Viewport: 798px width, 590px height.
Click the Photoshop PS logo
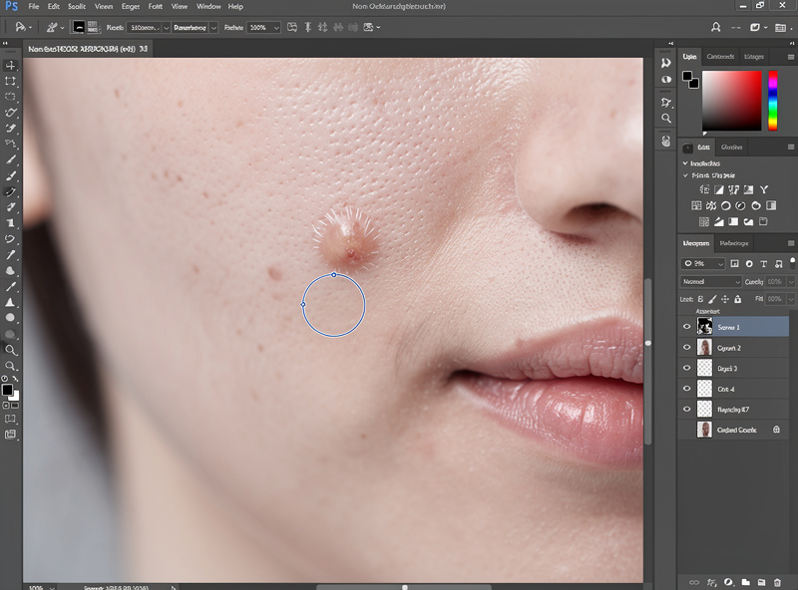[11, 7]
